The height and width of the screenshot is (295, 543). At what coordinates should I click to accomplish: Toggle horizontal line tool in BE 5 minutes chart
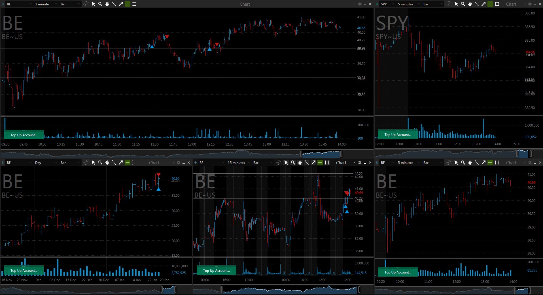pos(490,163)
